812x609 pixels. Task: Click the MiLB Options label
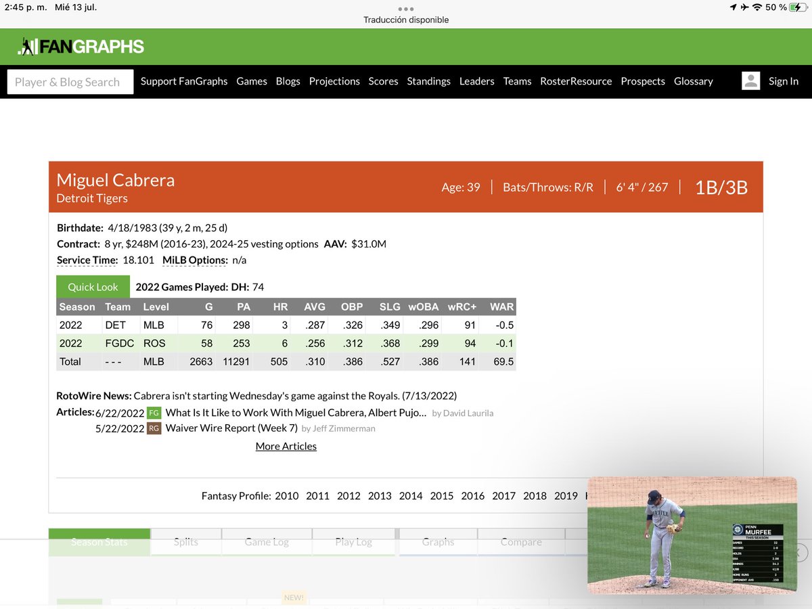pyautogui.click(x=195, y=261)
